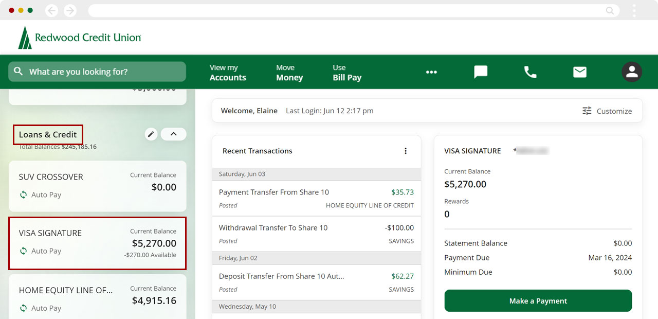
Task: Click the Customize sliders icon
Action: (x=587, y=111)
